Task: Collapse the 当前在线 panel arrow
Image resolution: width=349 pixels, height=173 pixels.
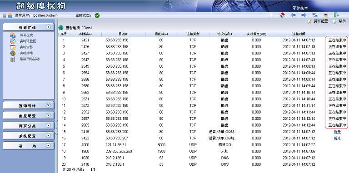Action: coord(48,27)
